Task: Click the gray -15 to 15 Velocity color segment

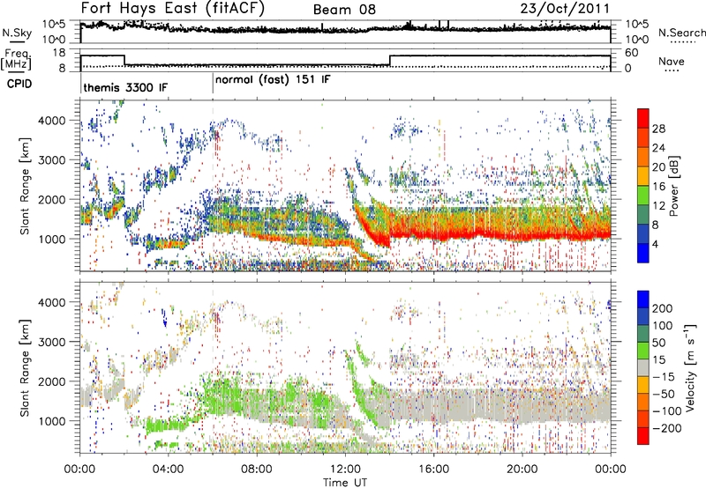Action: [x=643, y=367]
